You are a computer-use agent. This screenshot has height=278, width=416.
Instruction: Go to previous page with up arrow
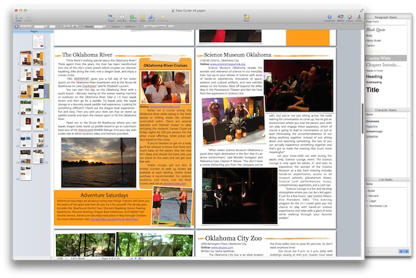tap(132, 258)
